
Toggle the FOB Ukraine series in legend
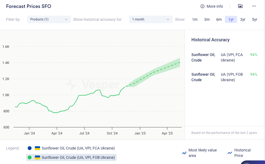tap(78, 157)
